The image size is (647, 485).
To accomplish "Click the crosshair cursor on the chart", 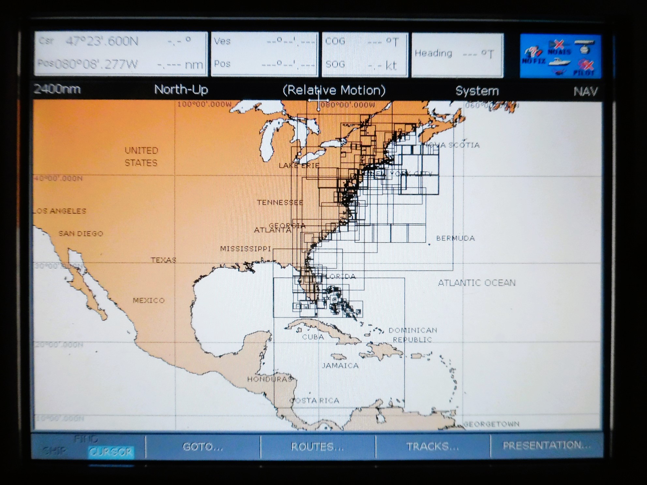I will (319, 100).
